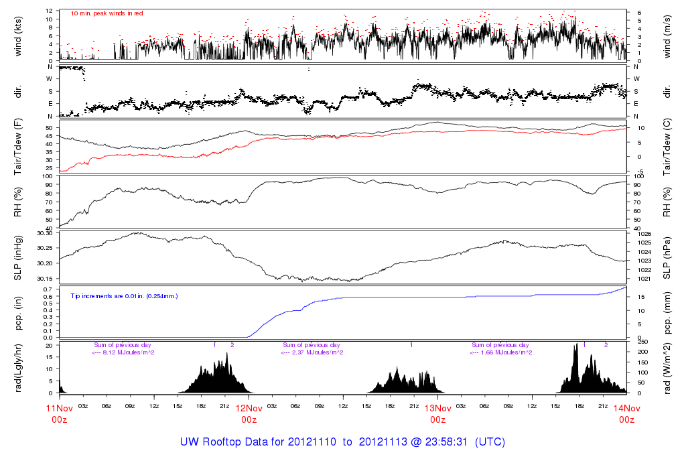
Task: Click the 12Nov 00z date marker
Action: (249, 413)
